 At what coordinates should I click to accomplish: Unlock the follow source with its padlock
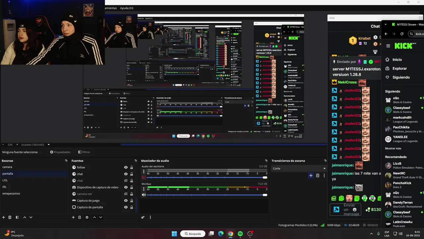132,167
